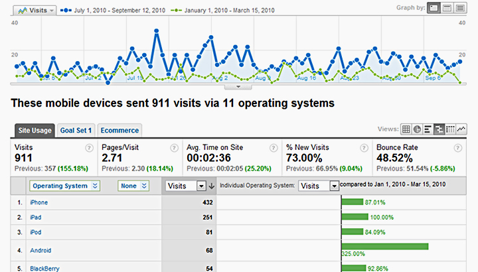Click Android visits count 68
The width and height of the screenshot is (478, 272).
pyautogui.click(x=209, y=250)
